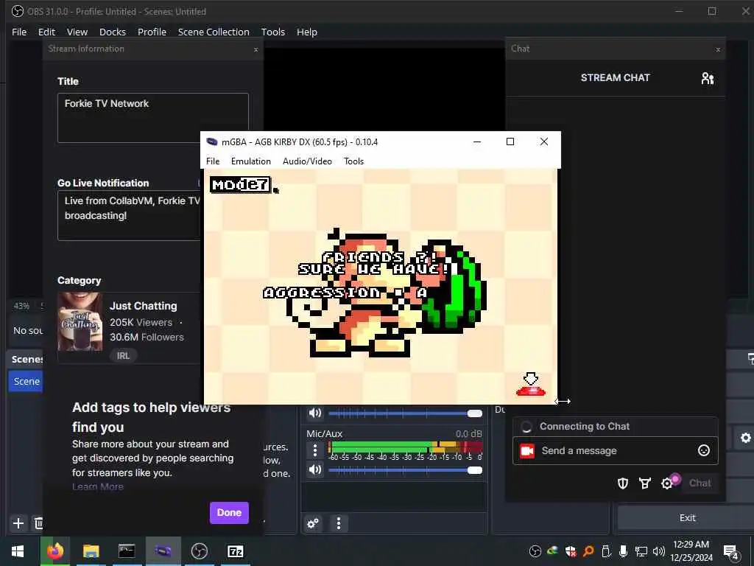Open audio mixer three-dot menu
Screen dimensions: 754x566
click(339, 523)
